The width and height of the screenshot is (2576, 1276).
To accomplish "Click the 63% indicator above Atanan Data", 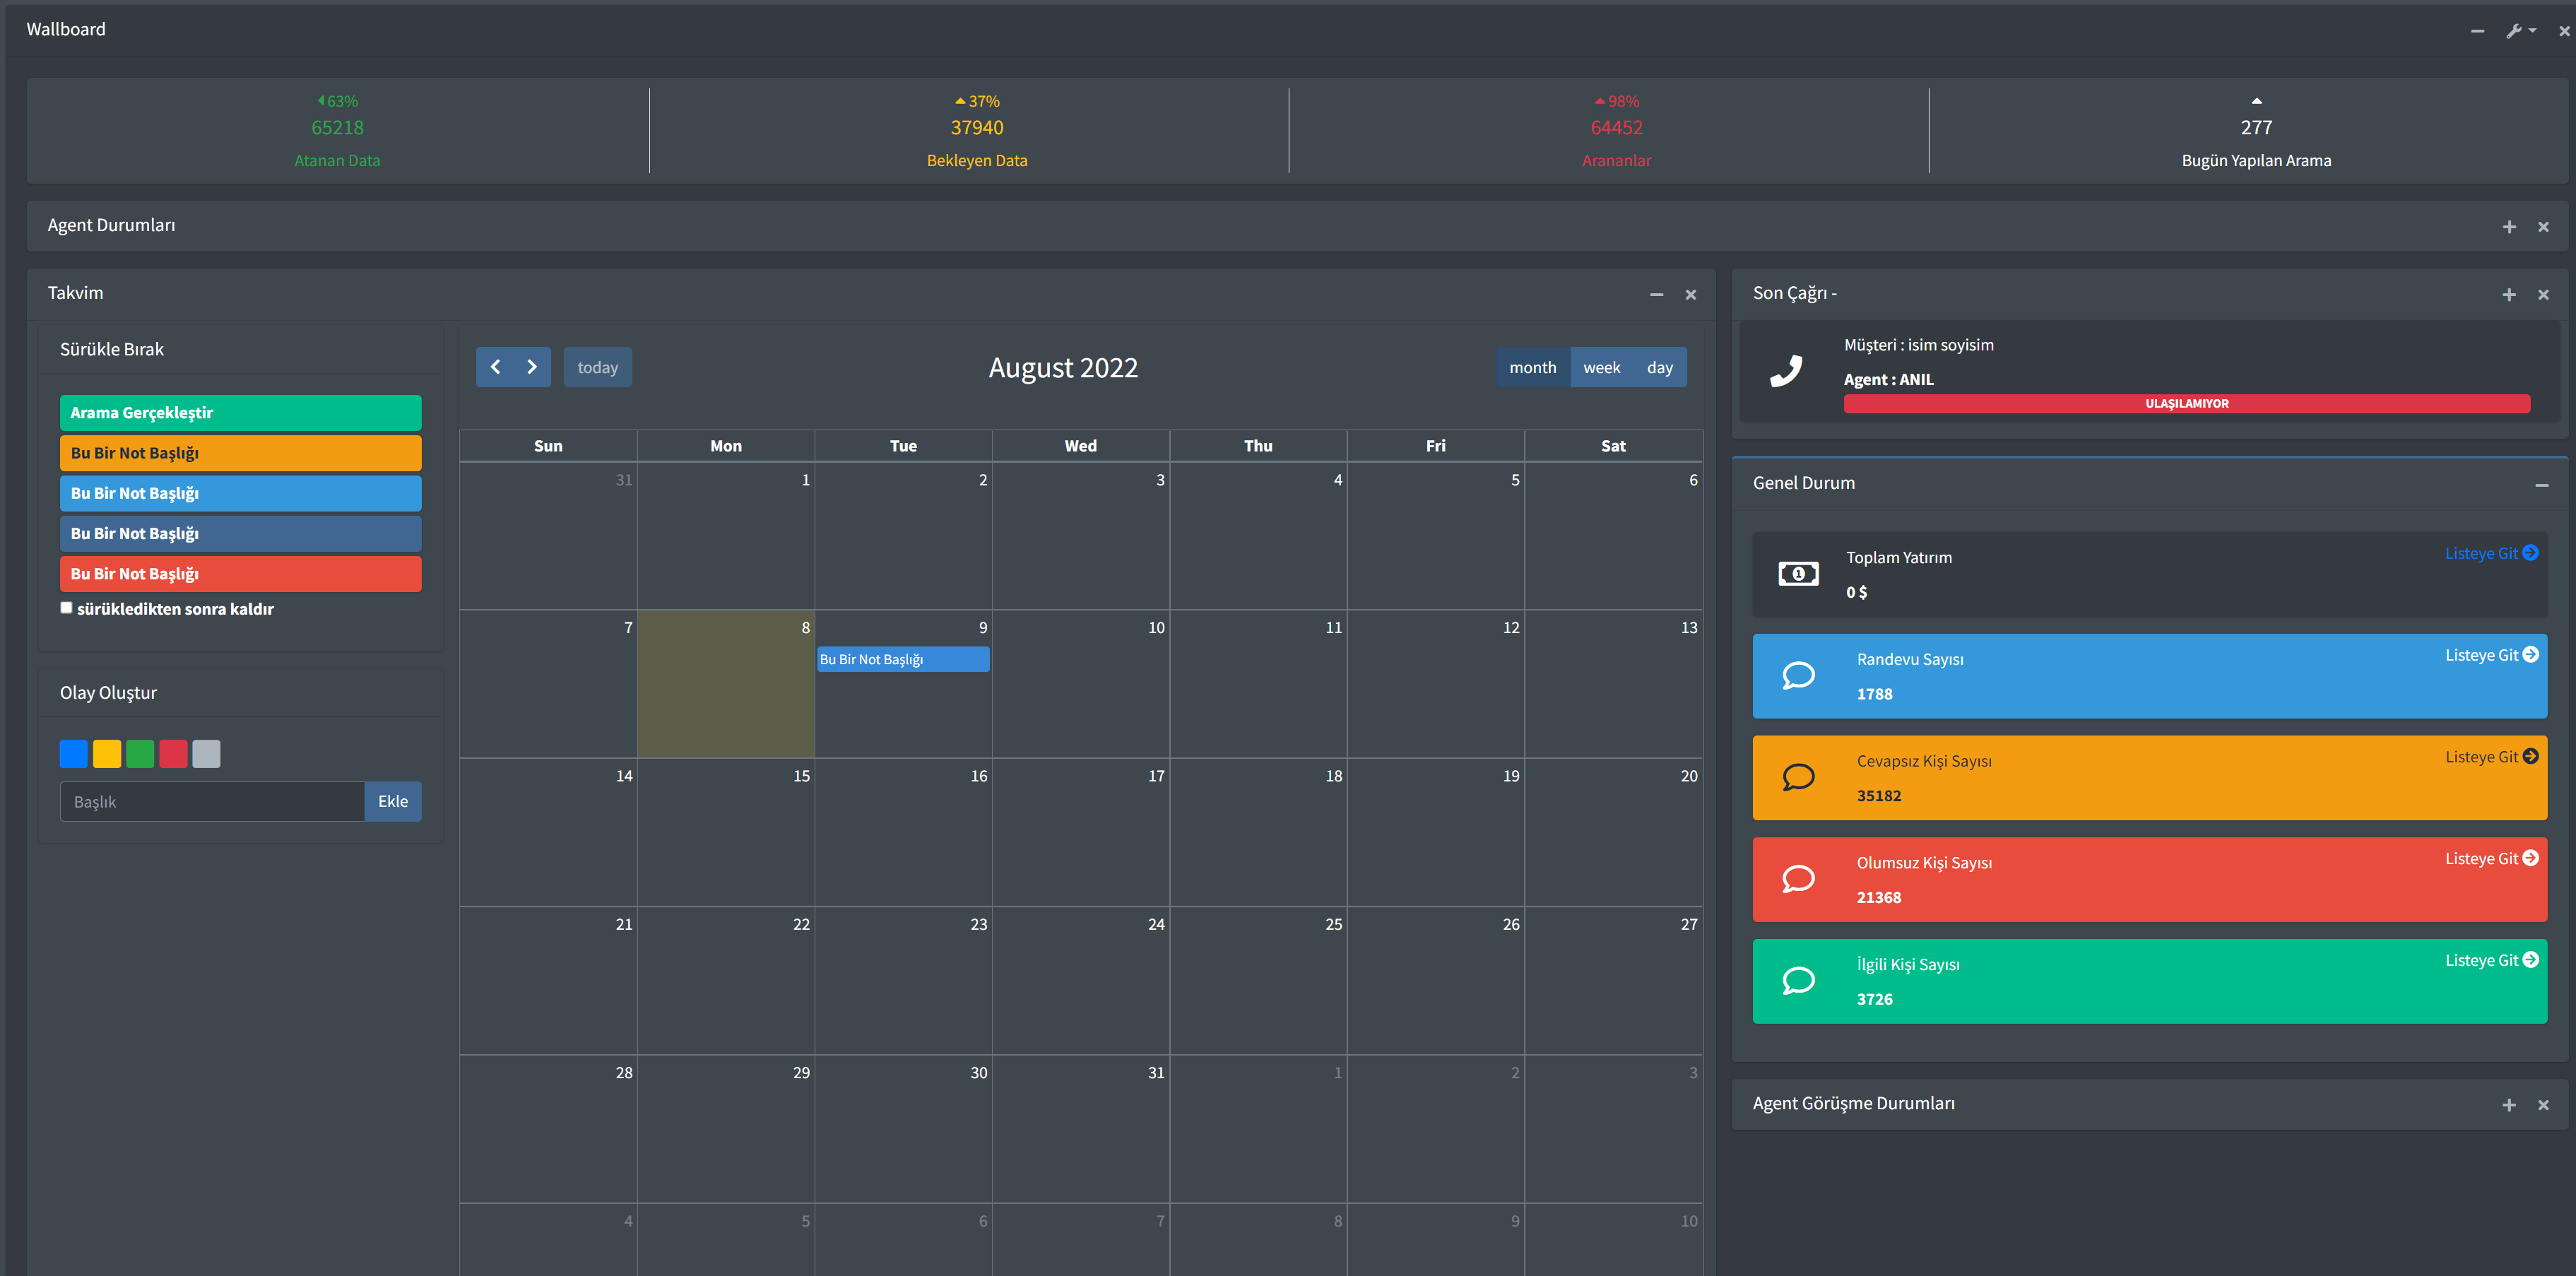I will pos(338,101).
